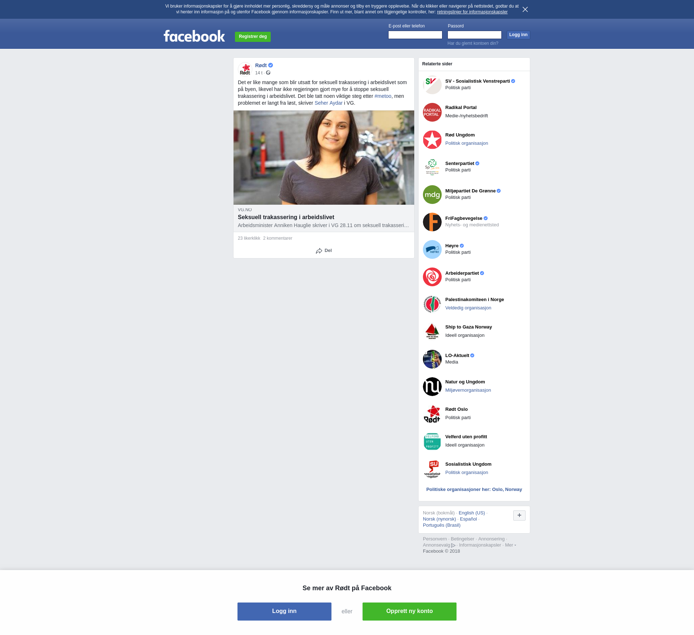Open Seksuell trakassering i arbeidslivet headline
Screen dimensions: 694x635
point(286,217)
